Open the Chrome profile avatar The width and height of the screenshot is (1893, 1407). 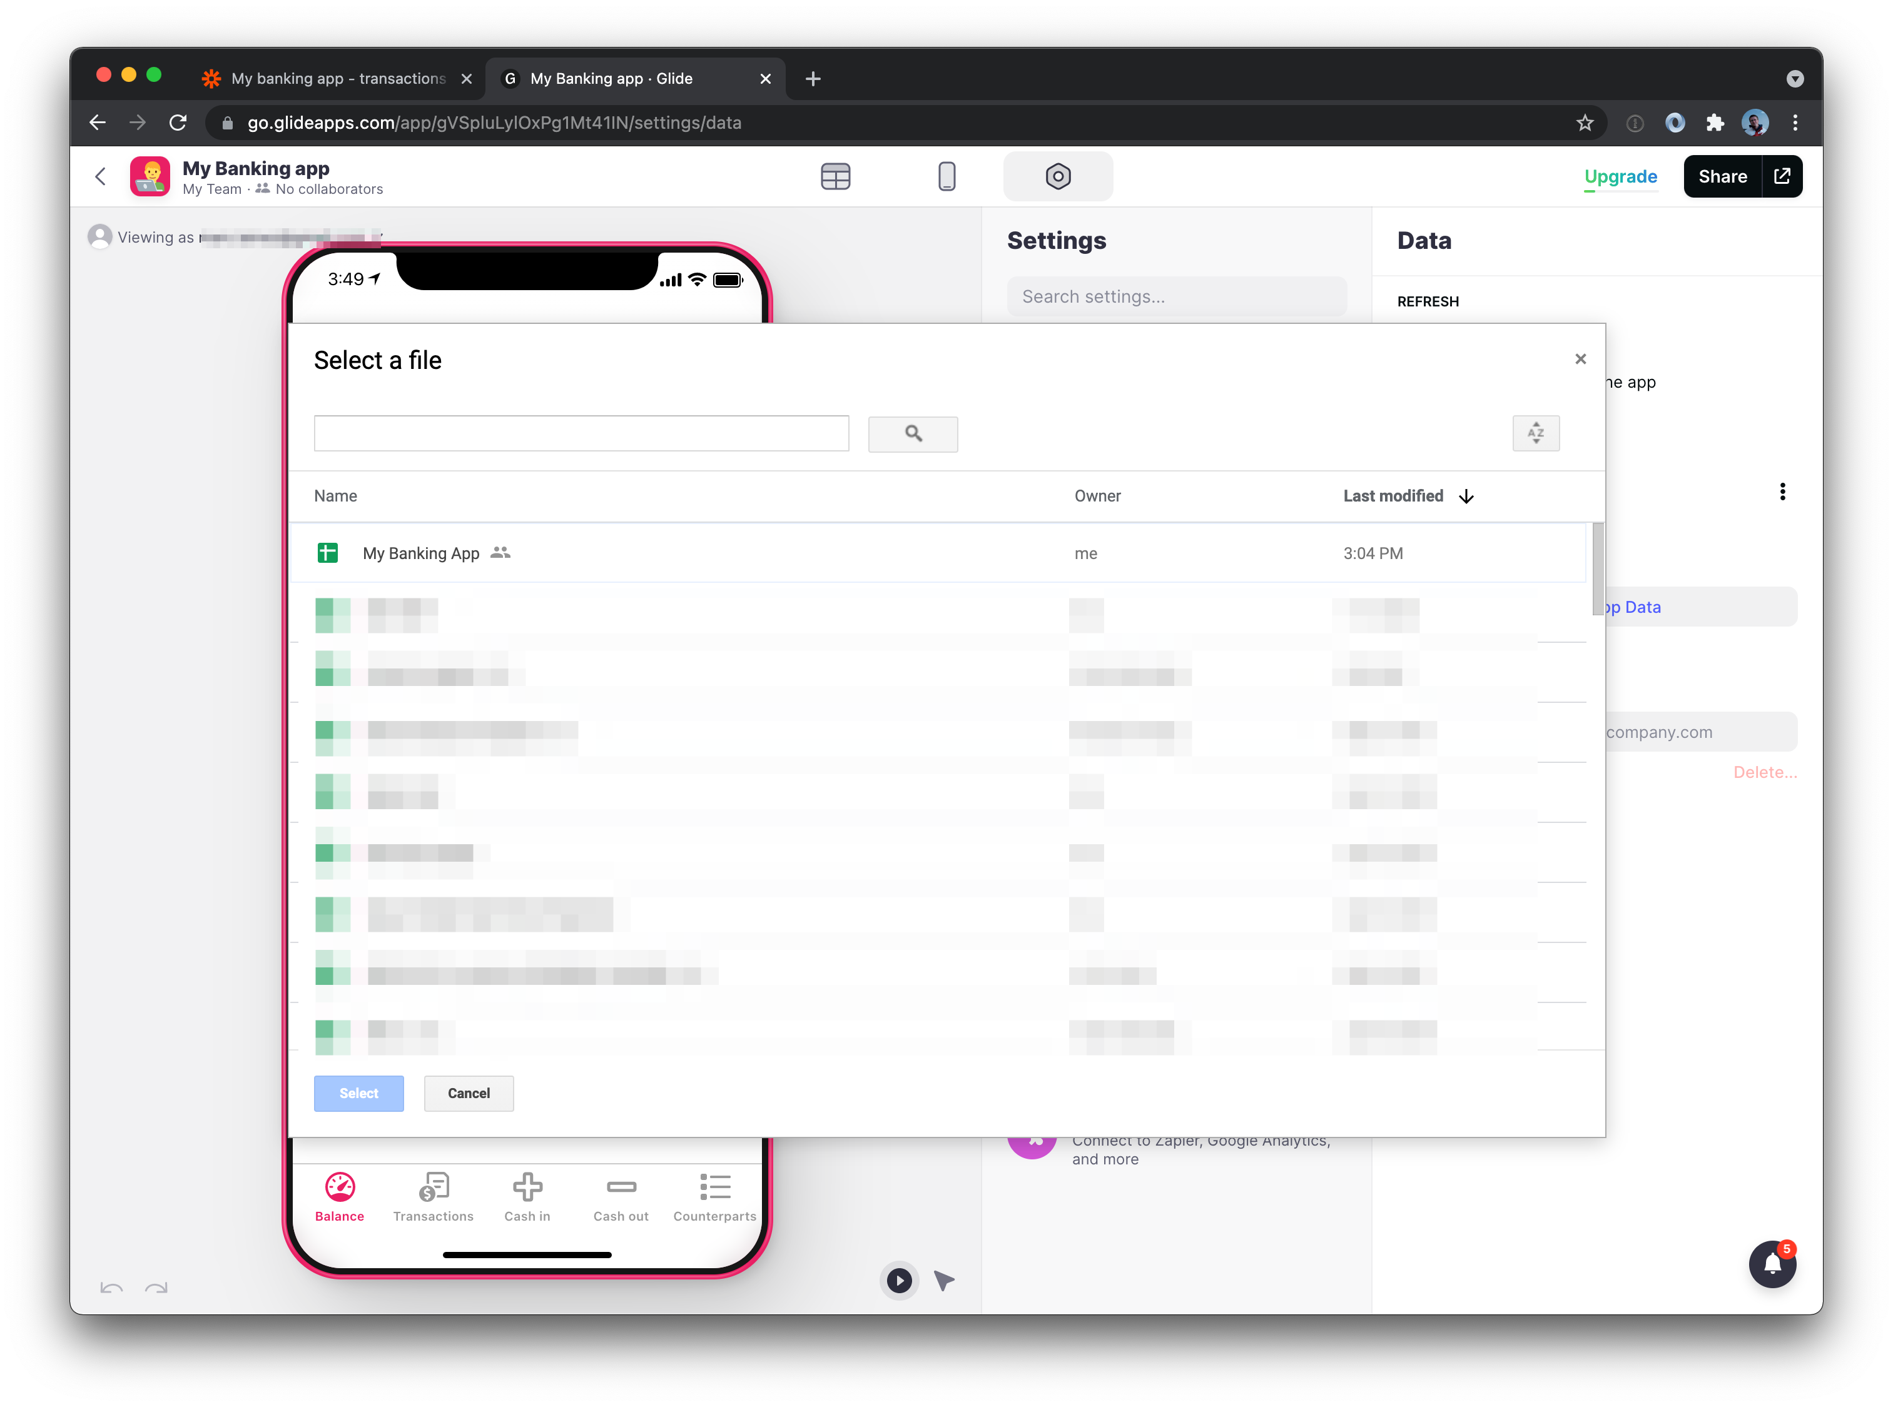pyautogui.click(x=1754, y=123)
